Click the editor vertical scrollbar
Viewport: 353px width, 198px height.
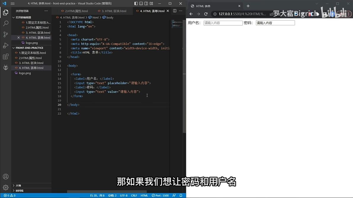pos(184,76)
